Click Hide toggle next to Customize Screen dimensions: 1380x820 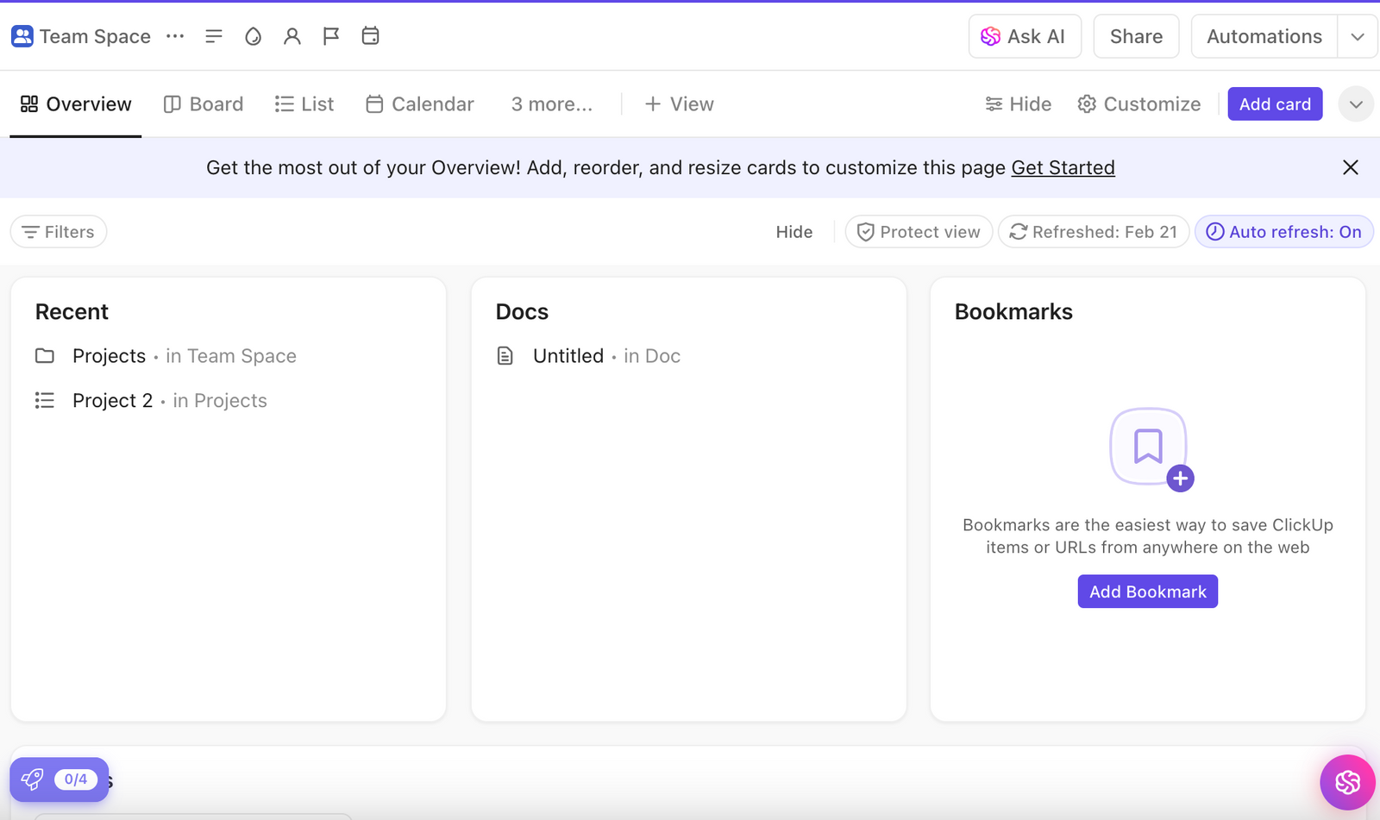1019,104
